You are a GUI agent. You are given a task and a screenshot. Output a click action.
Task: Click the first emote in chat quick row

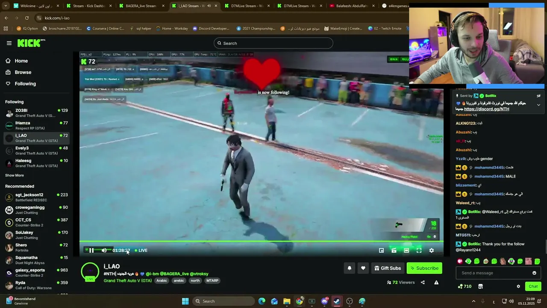[460, 261]
